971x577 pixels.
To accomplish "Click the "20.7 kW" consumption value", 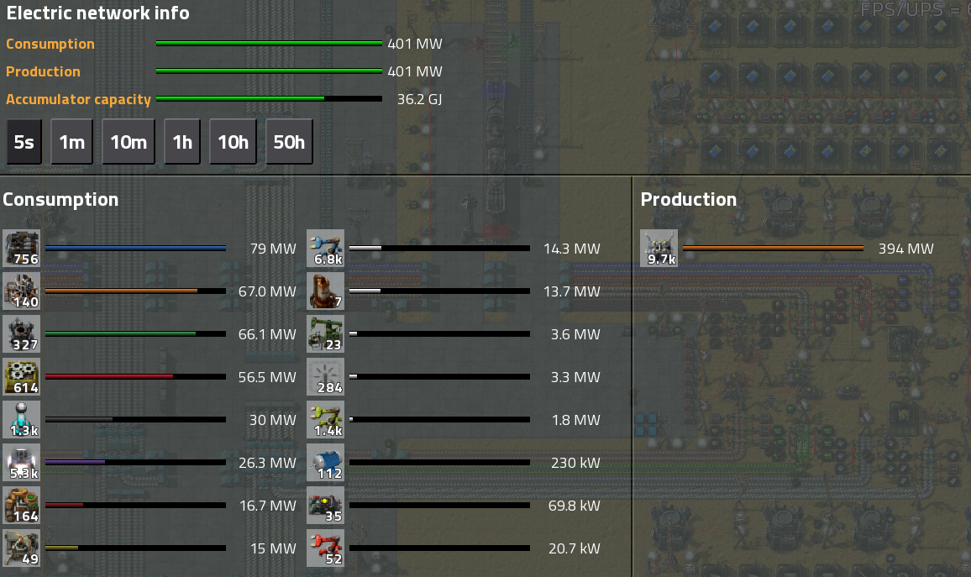I will click(574, 548).
